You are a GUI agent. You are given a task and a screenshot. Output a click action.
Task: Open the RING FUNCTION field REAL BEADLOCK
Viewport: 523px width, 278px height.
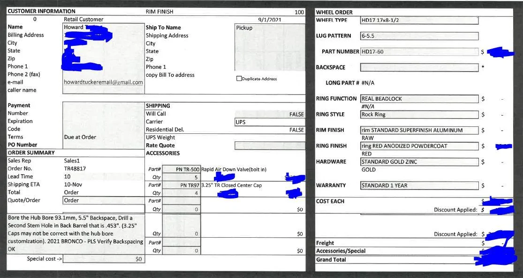419,99
